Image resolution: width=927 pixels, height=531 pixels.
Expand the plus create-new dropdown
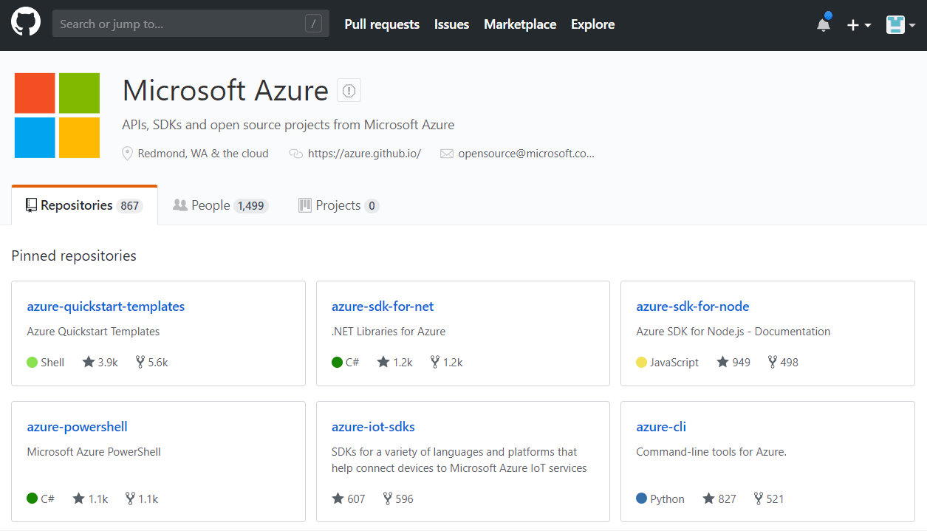click(858, 24)
